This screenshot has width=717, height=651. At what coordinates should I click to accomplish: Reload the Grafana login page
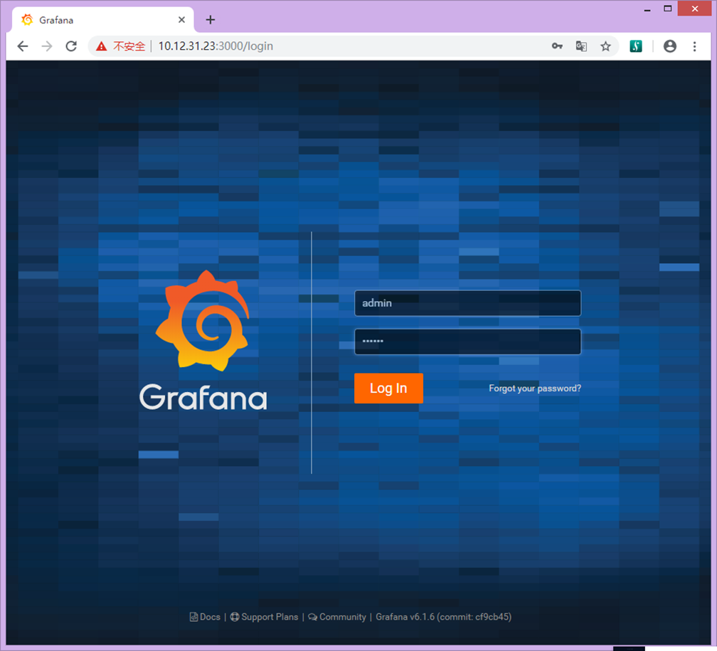(71, 46)
